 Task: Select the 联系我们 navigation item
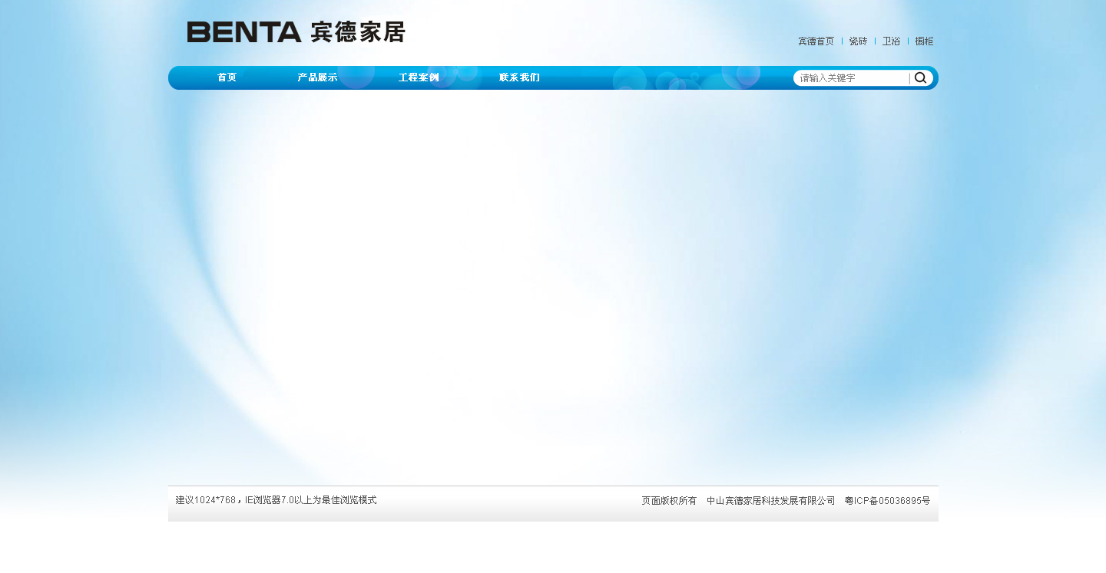tap(519, 77)
